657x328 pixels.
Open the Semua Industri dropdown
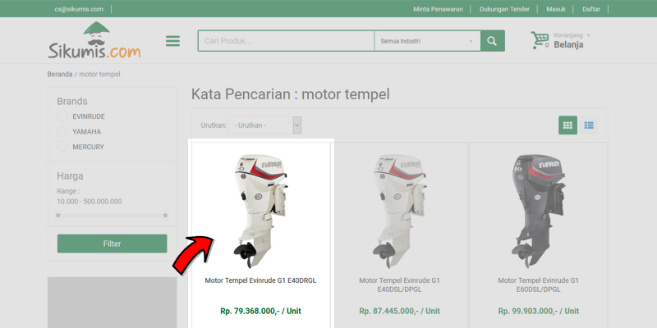point(427,41)
